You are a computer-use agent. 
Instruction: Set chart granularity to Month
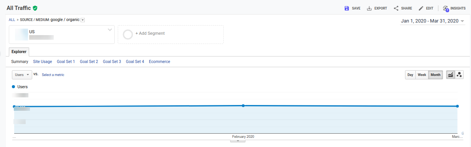(x=436, y=75)
